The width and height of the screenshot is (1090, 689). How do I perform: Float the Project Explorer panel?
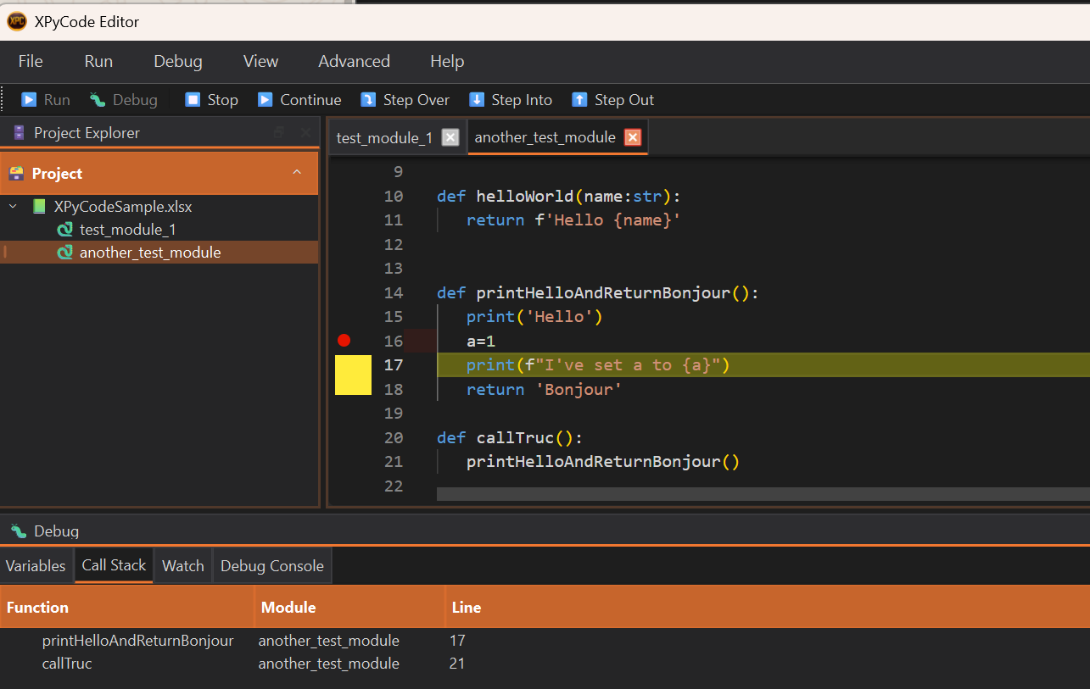[279, 133]
